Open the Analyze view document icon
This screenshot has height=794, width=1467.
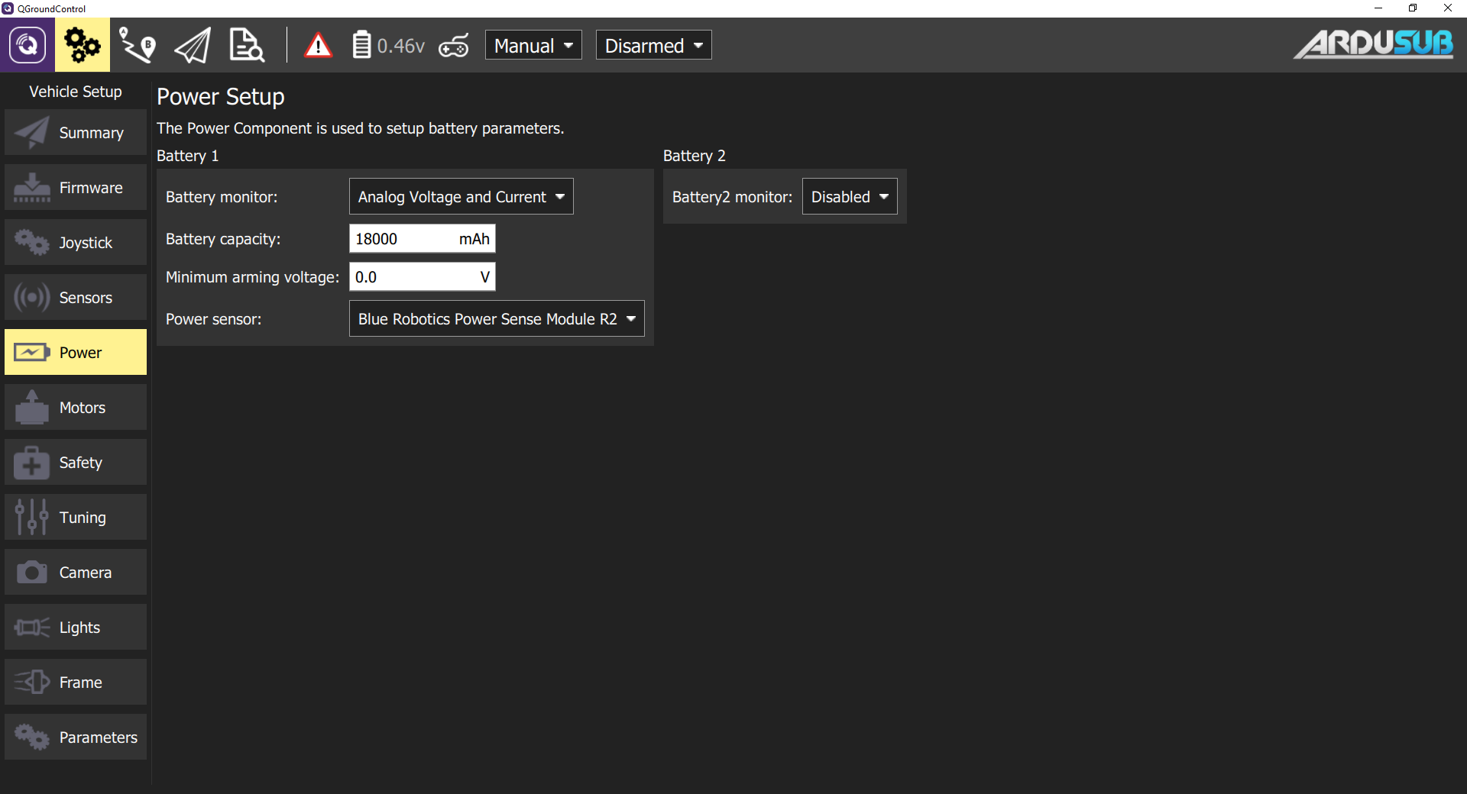[x=247, y=45]
